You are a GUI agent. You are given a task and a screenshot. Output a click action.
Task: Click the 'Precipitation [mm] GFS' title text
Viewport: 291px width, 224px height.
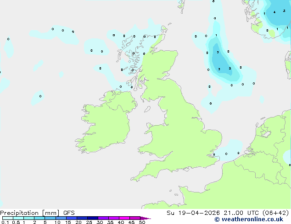pos(37,213)
